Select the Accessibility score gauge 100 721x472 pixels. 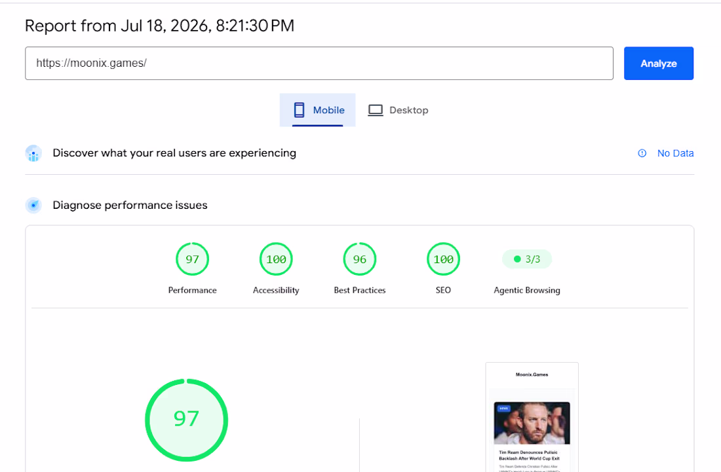pos(276,259)
